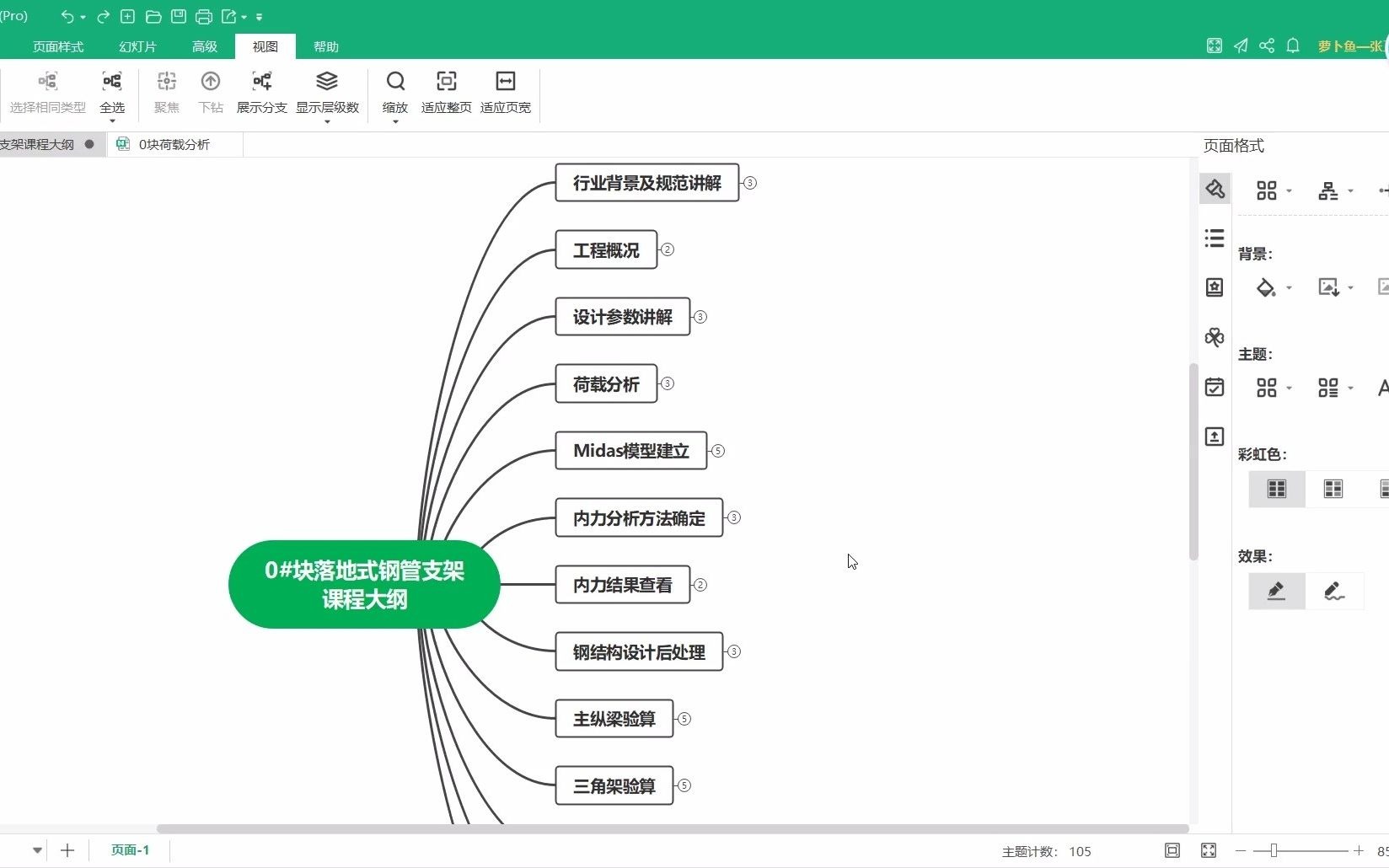Click the fullscreen icon in status bar

[x=1209, y=850]
